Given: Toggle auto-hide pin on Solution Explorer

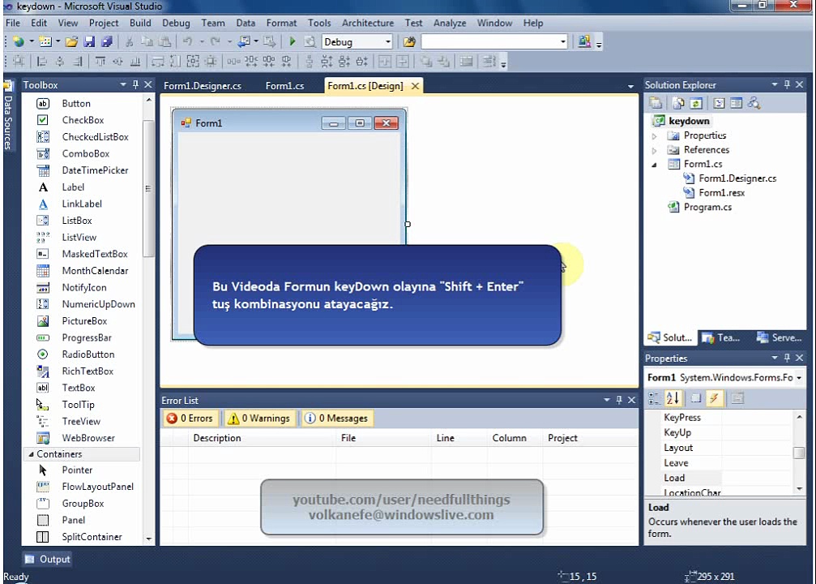Looking at the screenshot, I should (787, 84).
